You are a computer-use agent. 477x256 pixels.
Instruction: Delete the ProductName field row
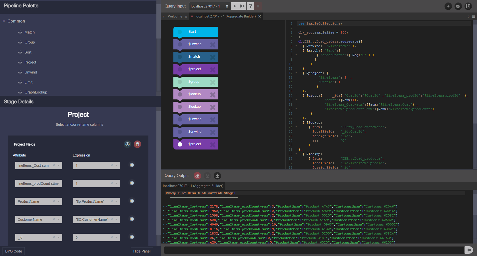[132, 201]
